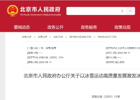Image resolution: width=140 pixels, height=100 pixels.
Task: Open the 政策兑现 navigation tab
Action: pyautogui.click(x=122, y=27)
